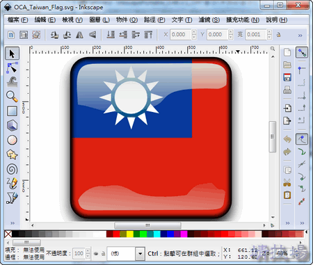Image resolution: width=313 pixels, height=265 pixels.
Task: Toggle snap to bounding box edge midpoints
Action: 302,108
